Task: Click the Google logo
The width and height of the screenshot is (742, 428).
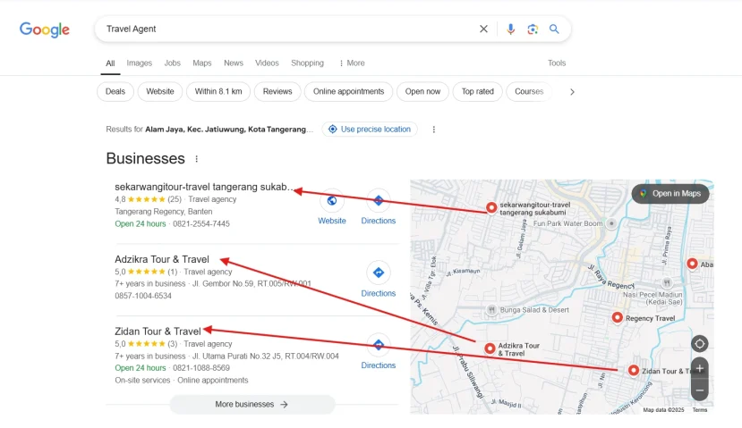Action: [45, 29]
